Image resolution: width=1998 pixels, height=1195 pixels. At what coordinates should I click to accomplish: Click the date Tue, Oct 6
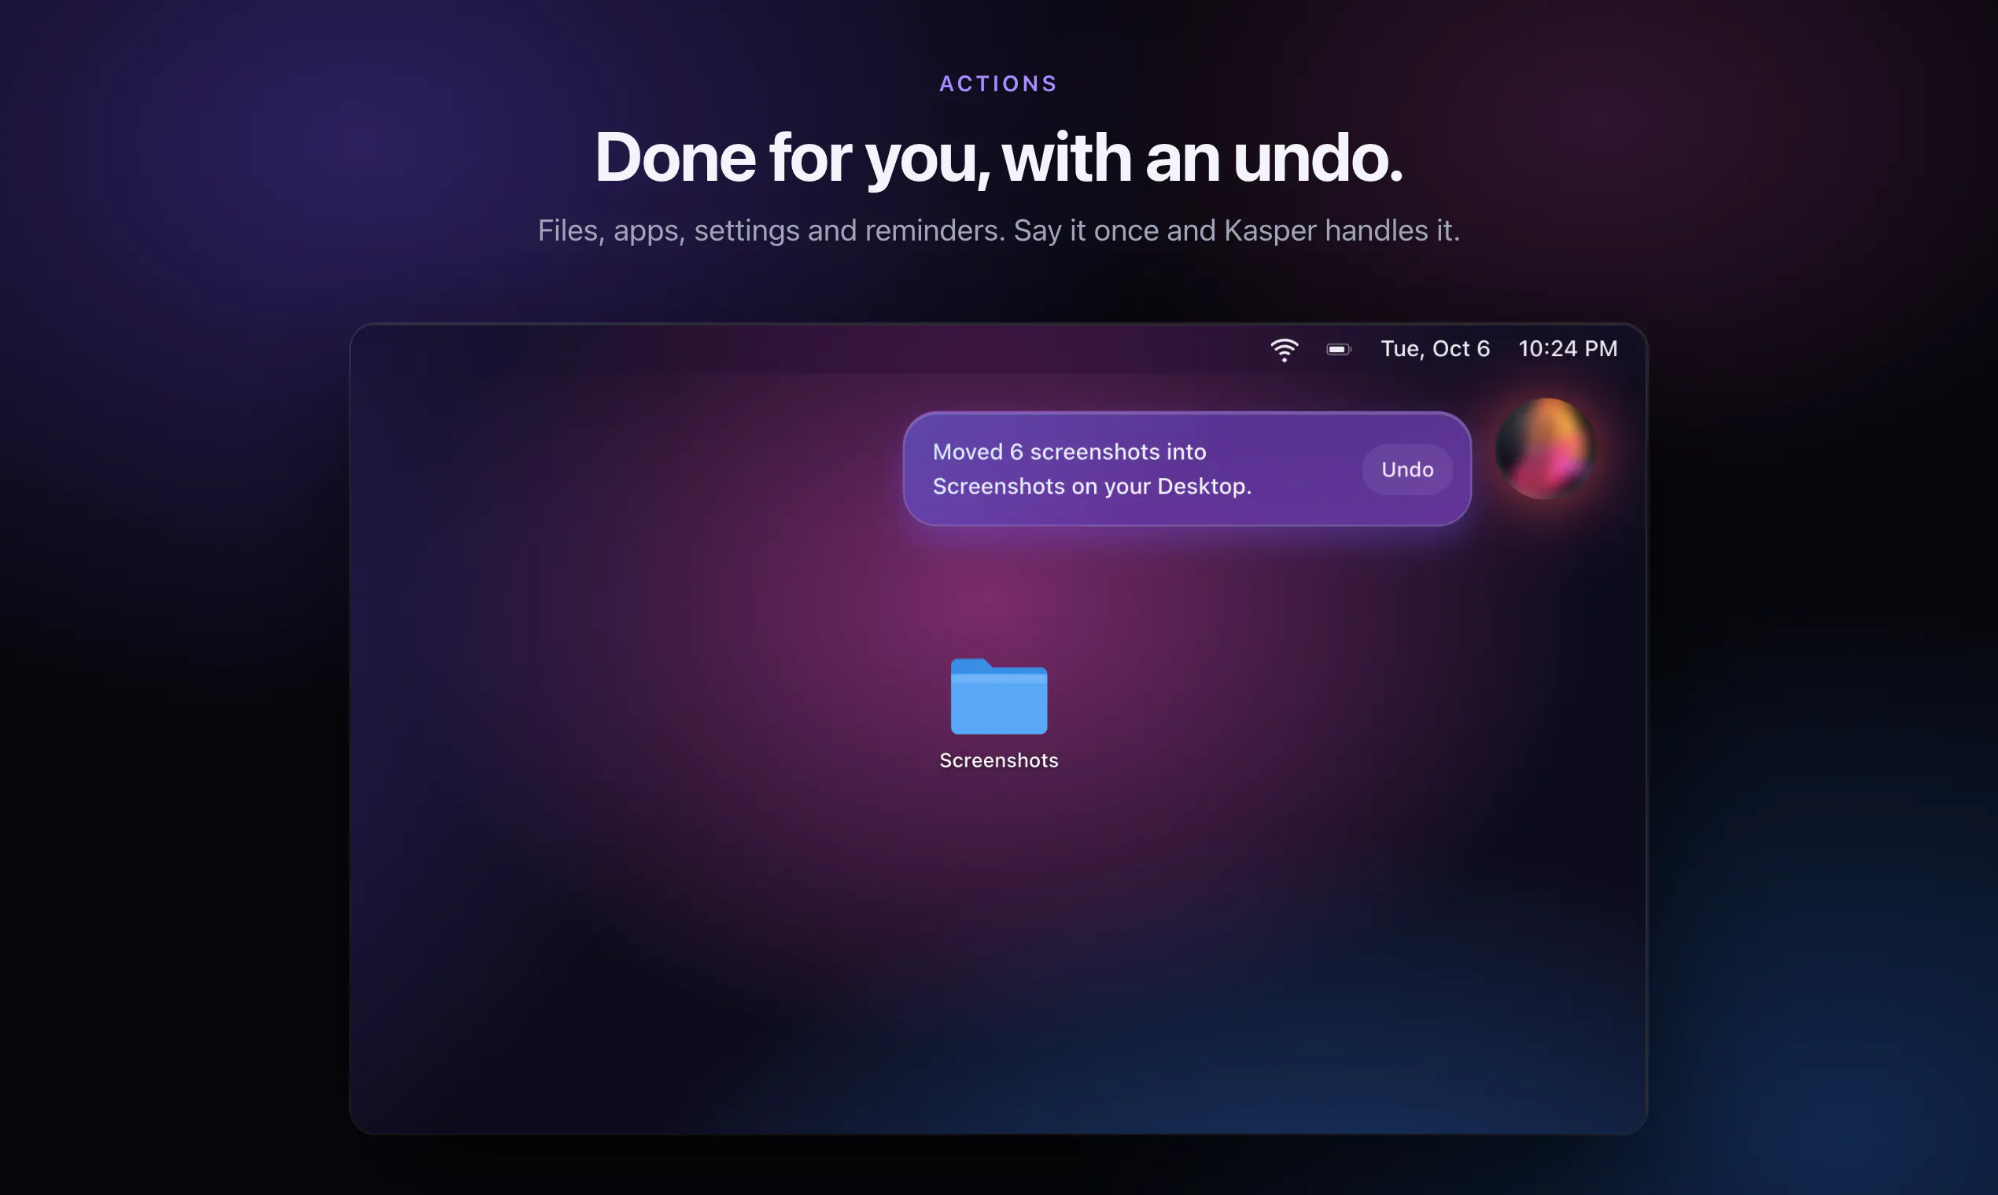click(x=1435, y=349)
